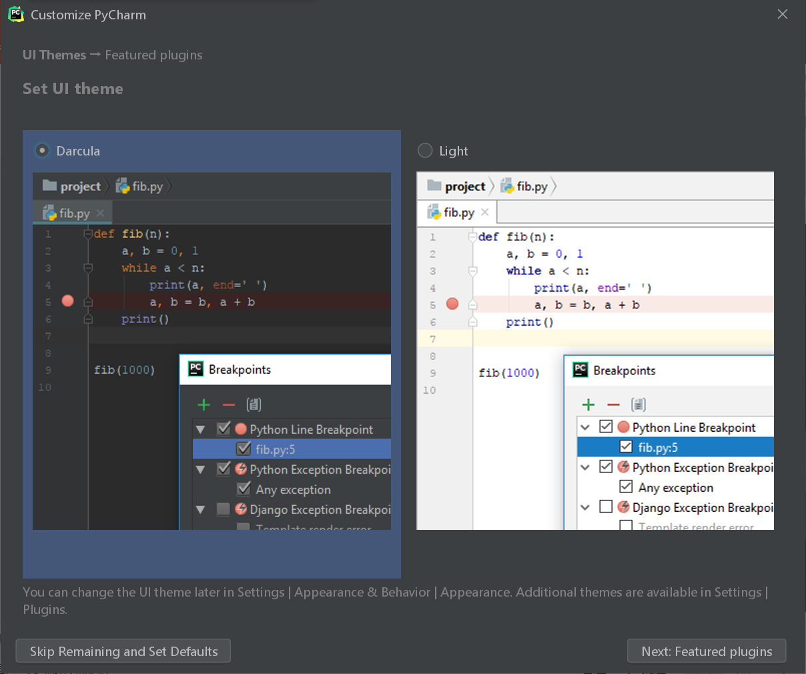Collapse Django Exception Breakpoint triangle in Darcula preview

tap(200, 510)
